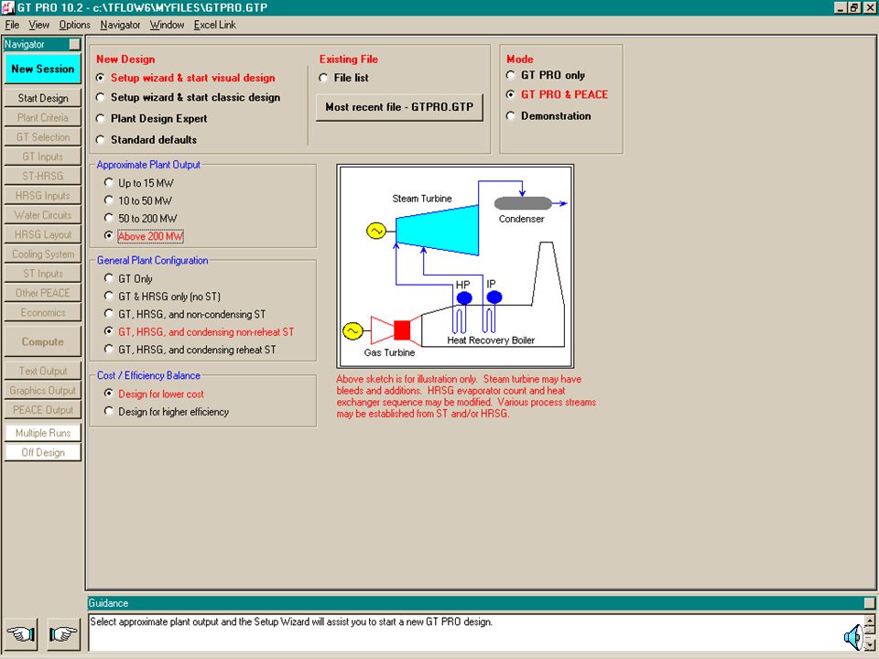The width and height of the screenshot is (879, 659).
Task: Click the forward pointing-hand icon
Action: point(63,633)
